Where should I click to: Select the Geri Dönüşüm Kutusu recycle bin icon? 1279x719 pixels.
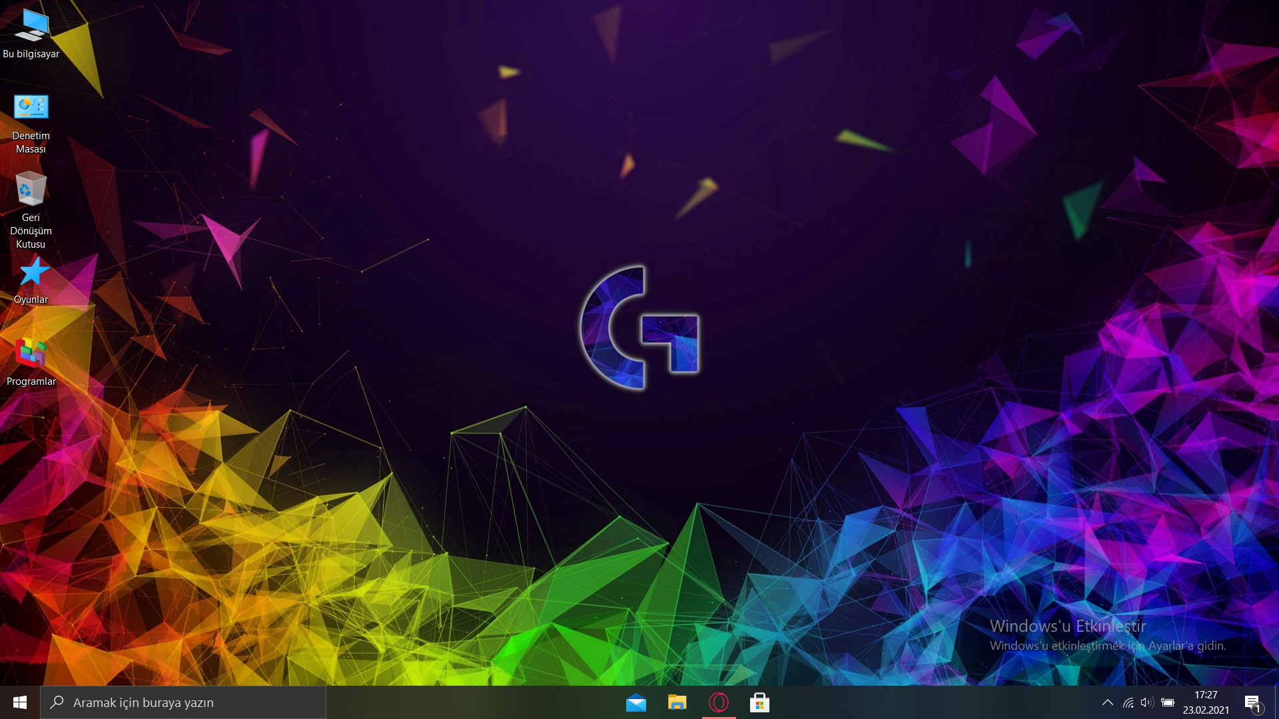(31, 210)
